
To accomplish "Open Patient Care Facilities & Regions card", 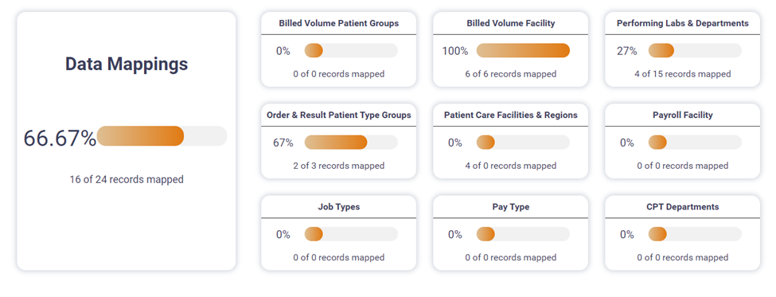I will click(x=511, y=141).
